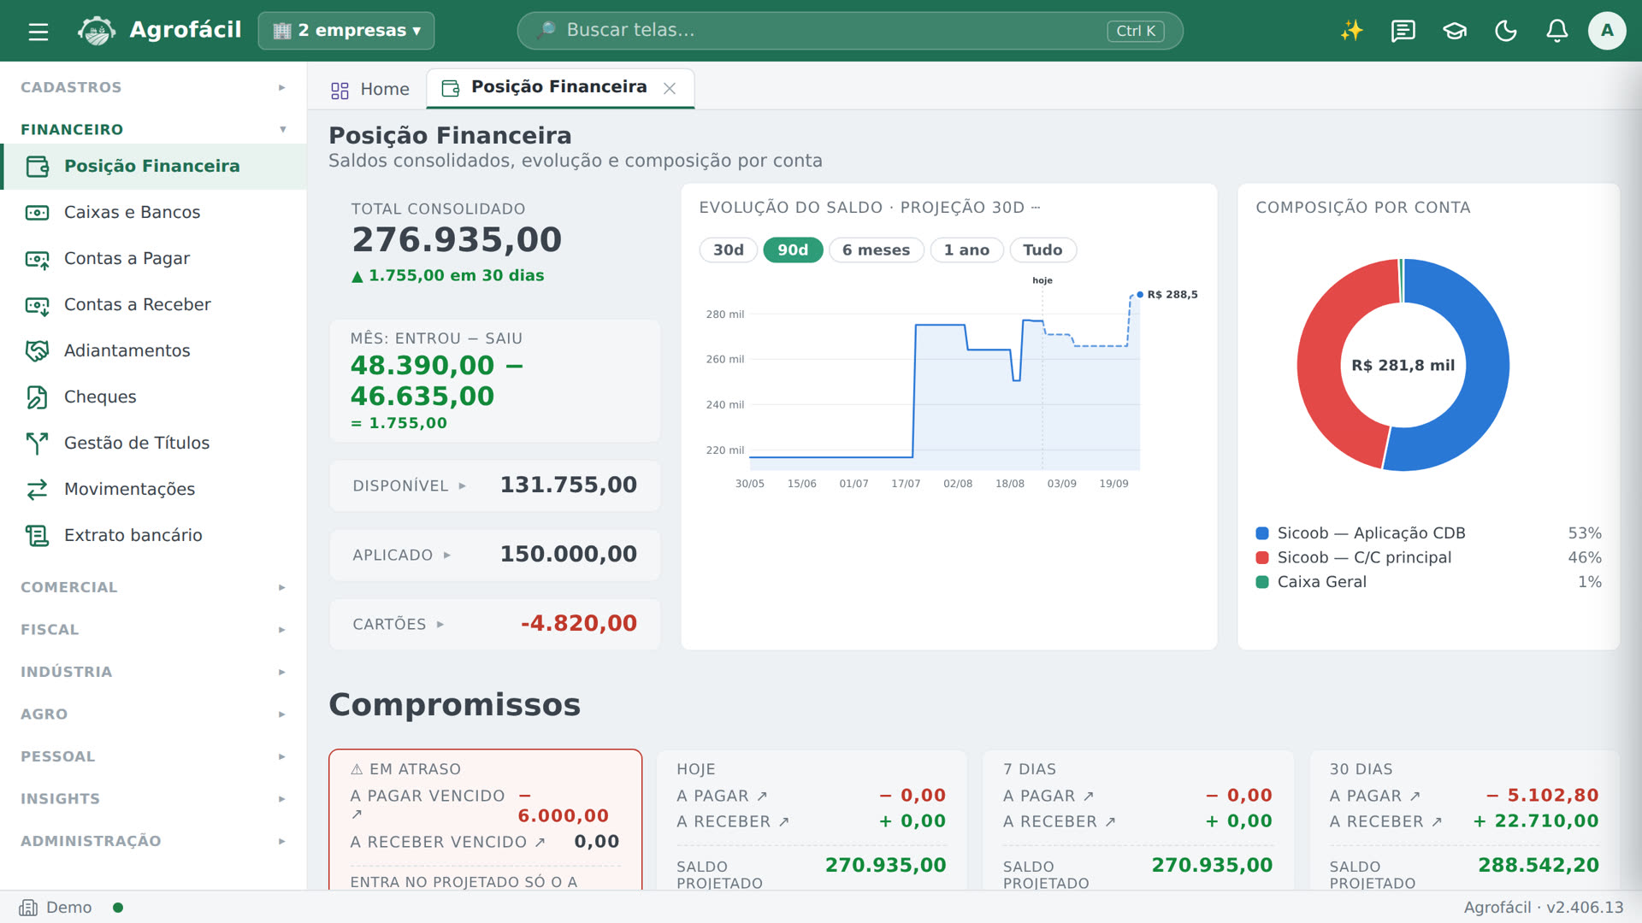Screen dimensions: 1642x923
Task: Expand the CADASTROS section
Action: click(x=153, y=87)
